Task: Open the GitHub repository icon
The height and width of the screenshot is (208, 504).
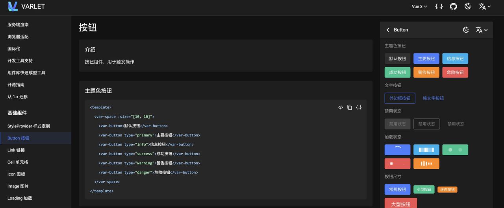Action: click(x=453, y=6)
